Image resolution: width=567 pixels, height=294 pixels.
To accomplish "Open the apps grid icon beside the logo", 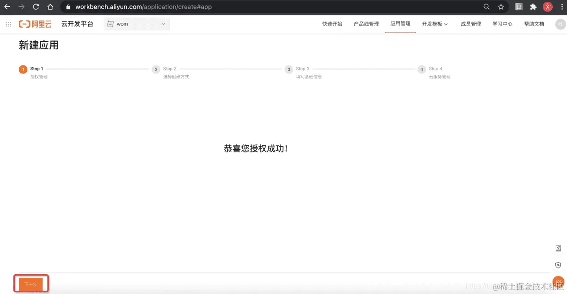I will 8,24.
